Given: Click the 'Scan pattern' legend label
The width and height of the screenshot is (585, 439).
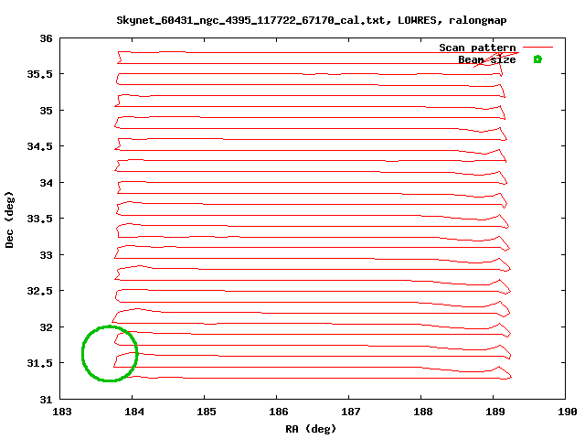Looking at the screenshot, I should pos(477,48).
